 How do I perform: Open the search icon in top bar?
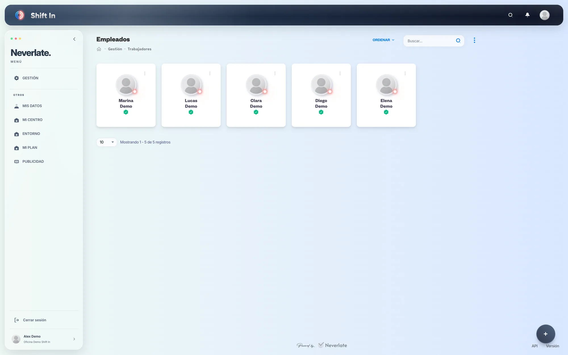tap(510, 15)
